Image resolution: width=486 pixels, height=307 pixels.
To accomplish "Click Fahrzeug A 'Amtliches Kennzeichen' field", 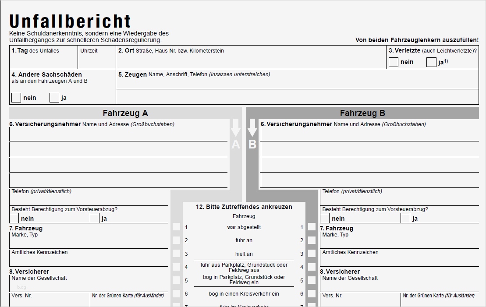I will click(89, 258).
